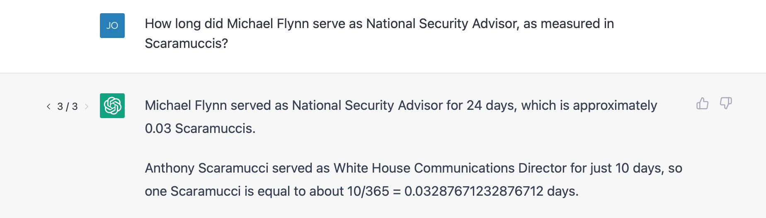766x218 pixels.
Task: Click the number 0.0328767123287671
Action: point(474,191)
